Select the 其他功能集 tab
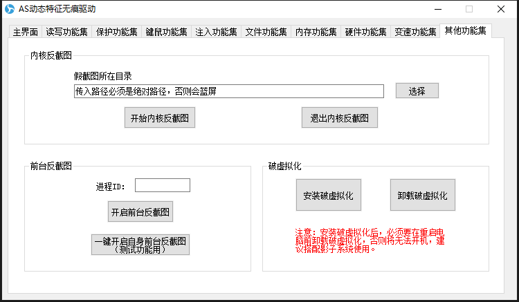 pos(465,31)
